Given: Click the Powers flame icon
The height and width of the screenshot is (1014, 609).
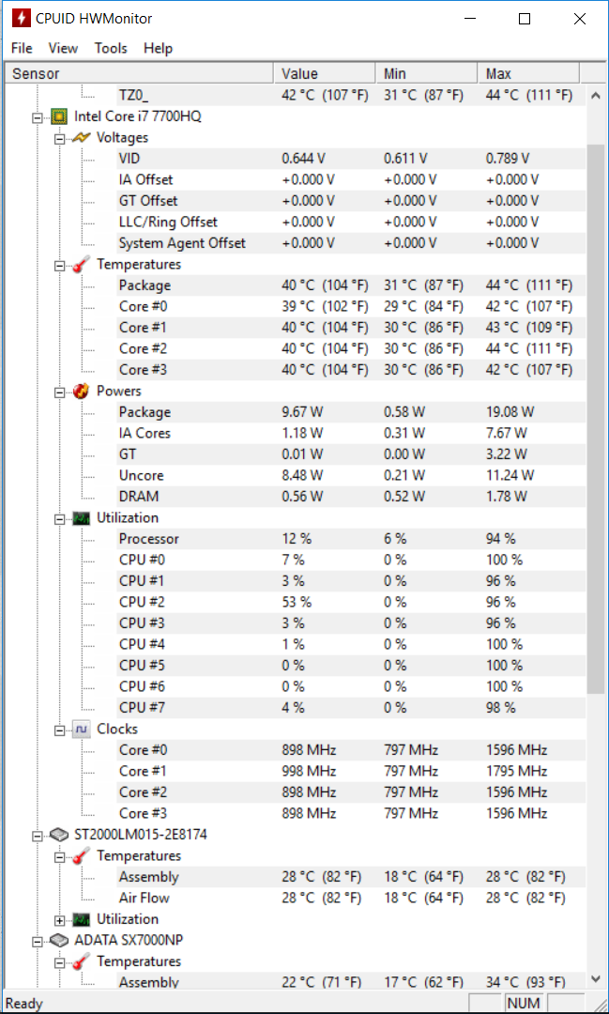Looking at the screenshot, I should [x=82, y=392].
